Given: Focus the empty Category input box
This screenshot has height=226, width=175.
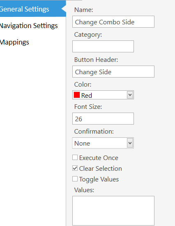Looking at the screenshot, I should 103,47.
